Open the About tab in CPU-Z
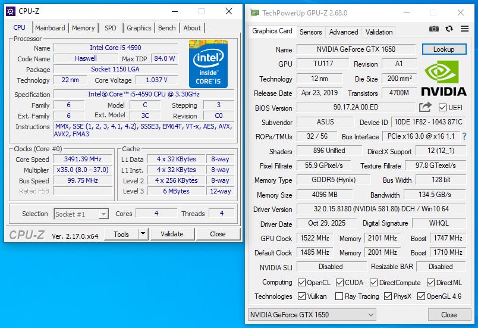 tap(192, 28)
